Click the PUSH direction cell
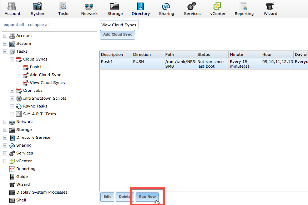The height and width of the screenshot is (205, 308). (148, 64)
